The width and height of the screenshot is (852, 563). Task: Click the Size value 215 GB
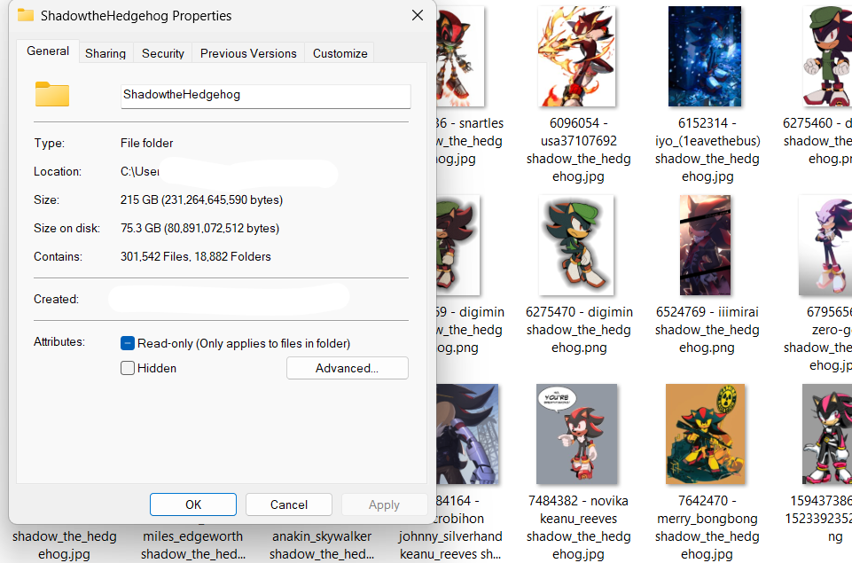[x=201, y=200]
